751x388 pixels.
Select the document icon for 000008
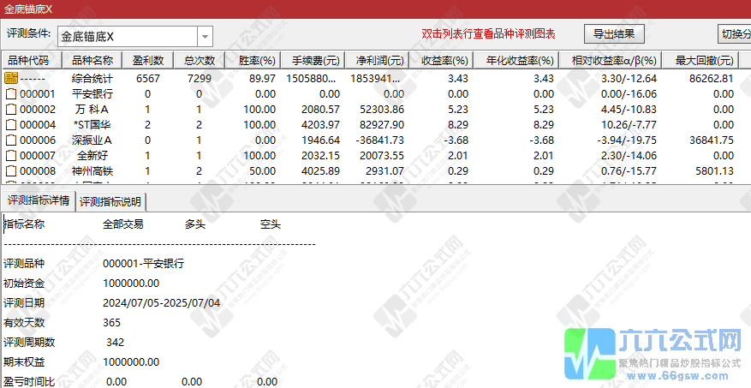pyautogui.click(x=11, y=171)
